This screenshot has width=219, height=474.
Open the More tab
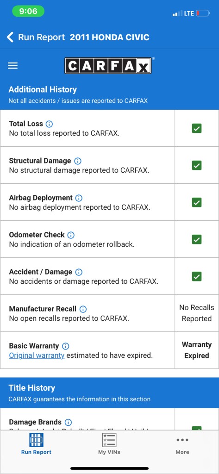coord(182,445)
